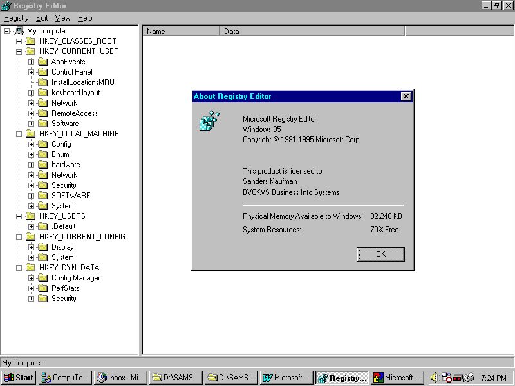Image resolution: width=515 pixels, height=386 pixels.
Task: Click the volume speaker icon in system tray
Action: click(435, 378)
